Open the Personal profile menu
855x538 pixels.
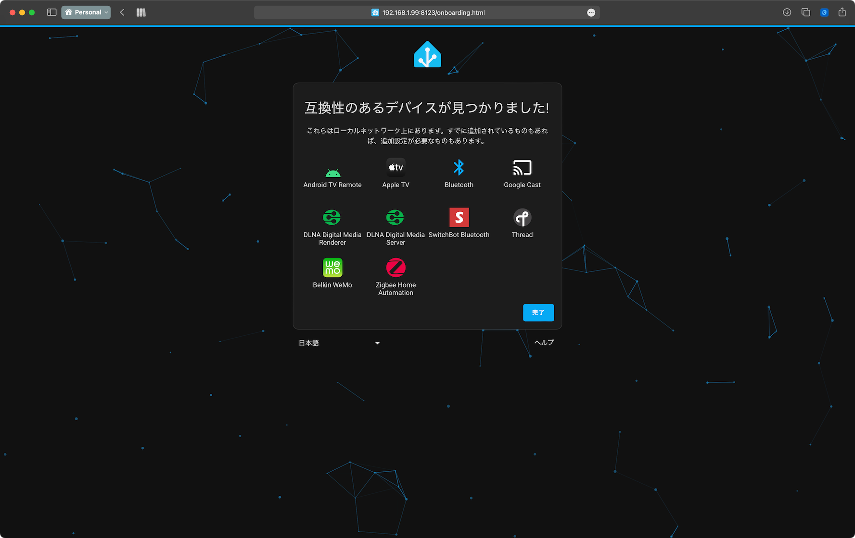coord(86,12)
